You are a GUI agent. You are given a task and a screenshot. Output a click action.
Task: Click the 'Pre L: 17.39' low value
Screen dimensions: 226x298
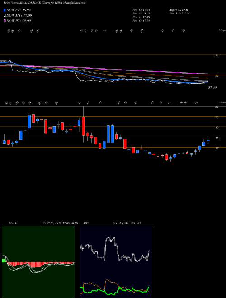pyautogui.click(x=141, y=17)
